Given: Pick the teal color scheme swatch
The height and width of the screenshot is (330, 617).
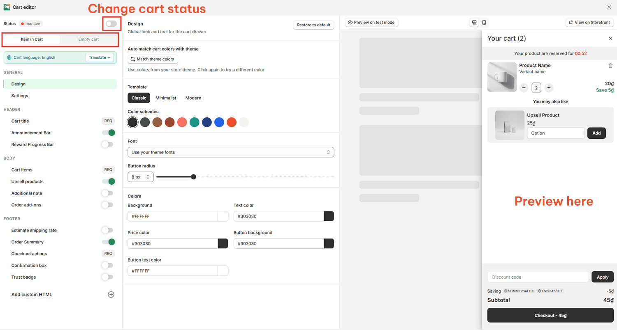Looking at the screenshot, I should click(x=195, y=122).
